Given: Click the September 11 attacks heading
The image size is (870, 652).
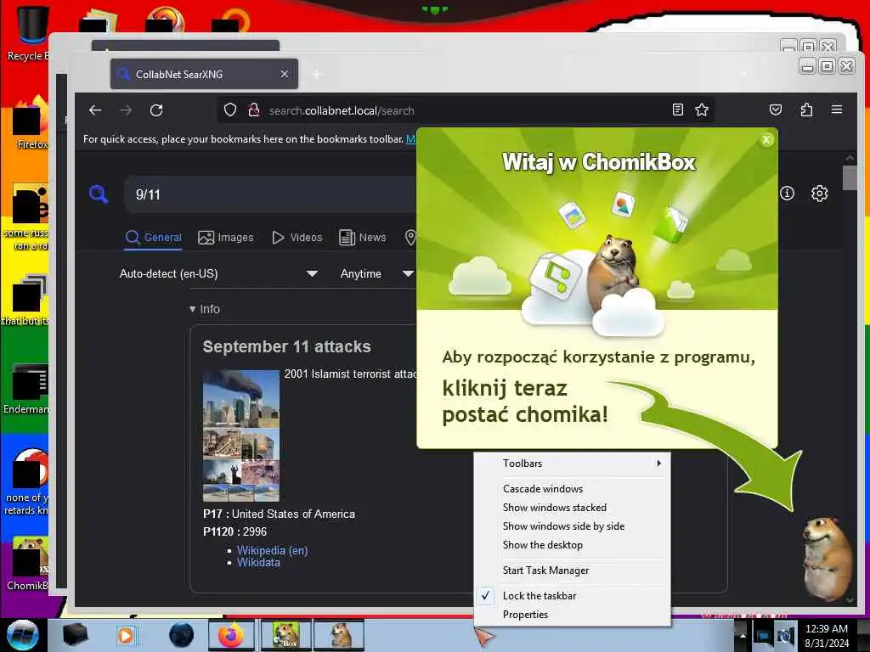Looking at the screenshot, I should (286, 346).
